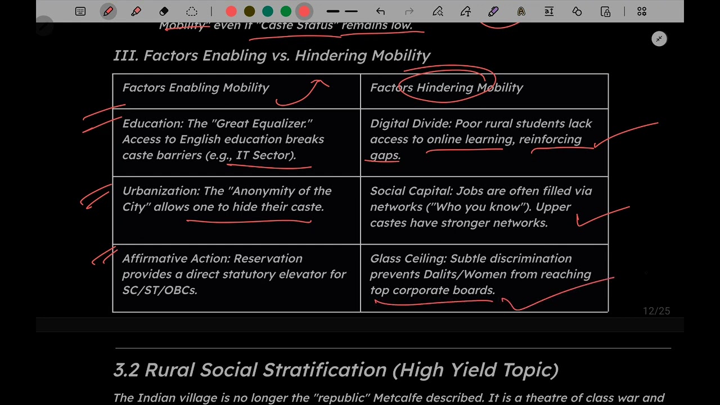The height and width of the screenshot is (405, 720).
Task: Select the eraser tool
Action: point(164,11)
